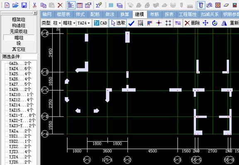Open the 柱 type dropdown
239x165 pixels.
click(57, 23)
